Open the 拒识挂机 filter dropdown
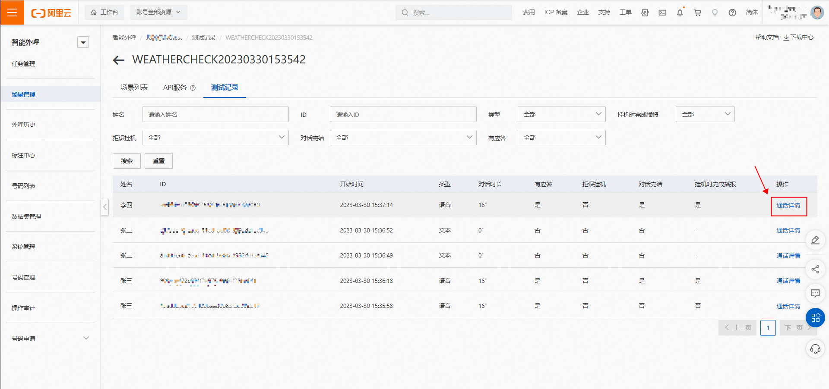The image size is (829, 389). point(215,138)
